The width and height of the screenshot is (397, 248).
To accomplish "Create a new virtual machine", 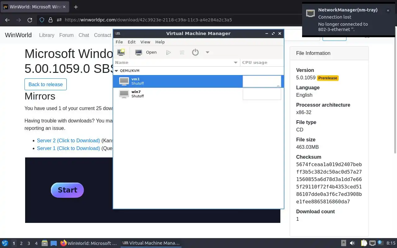I will tap(121, 52).
